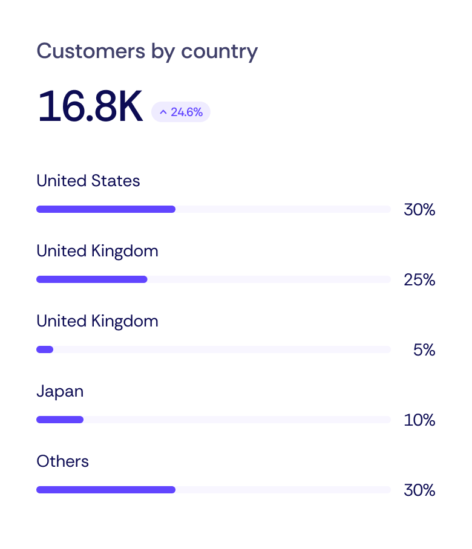472x549 pixels.
Task: Open the Customers by country heading
Action: pyautogui.click(x=147, y=51)
